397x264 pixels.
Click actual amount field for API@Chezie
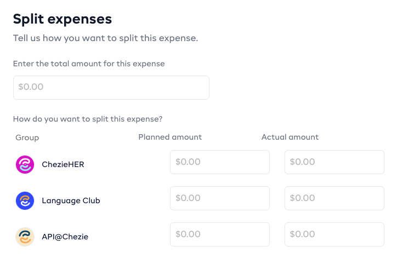tap(334, 234)
